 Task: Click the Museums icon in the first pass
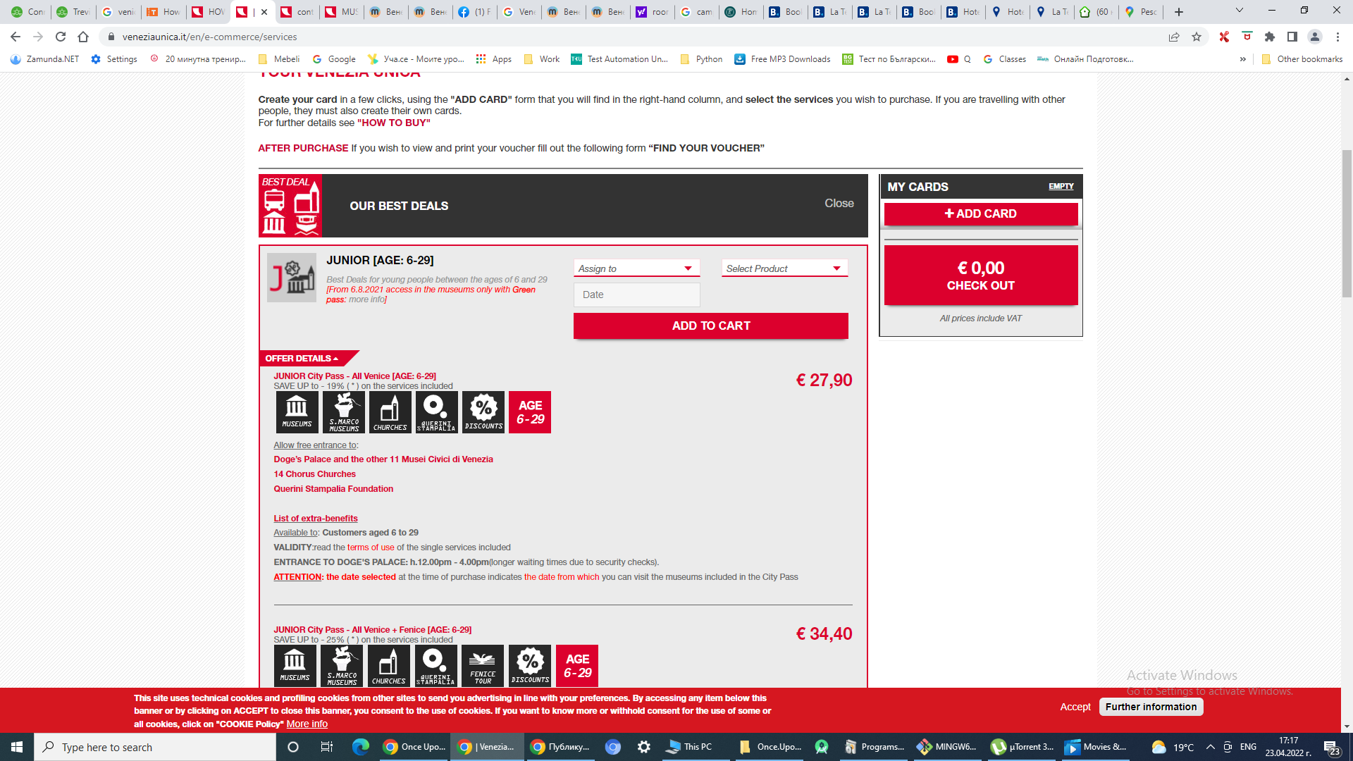click(297, 412)
